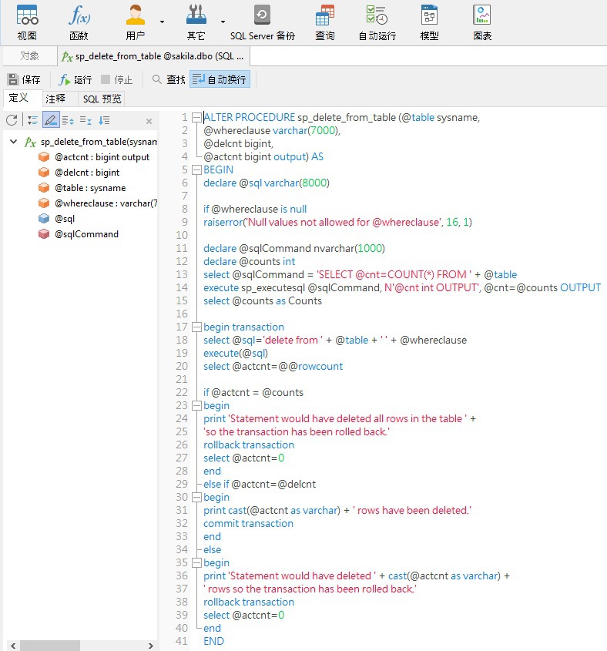Click 'declare @counts int' on line 12
The height and width of the screenshot is (651, 607).
[249, 262]
